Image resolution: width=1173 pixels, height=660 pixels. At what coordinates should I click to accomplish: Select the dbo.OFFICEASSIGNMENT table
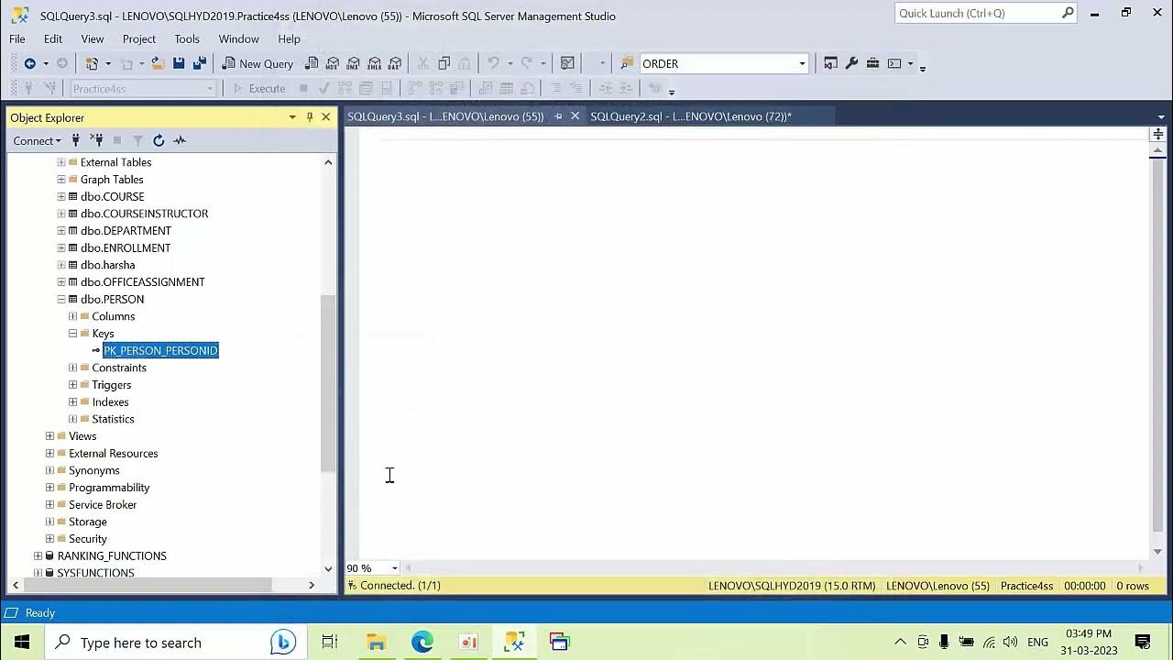[142, 281]
